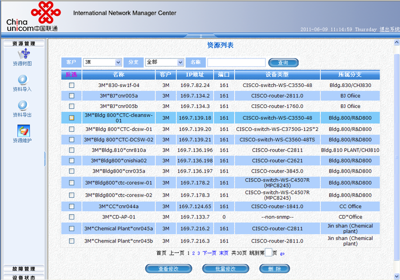400x280 pixels.
Task: Click 首页 first page link
Action: (x=161, y=253)
